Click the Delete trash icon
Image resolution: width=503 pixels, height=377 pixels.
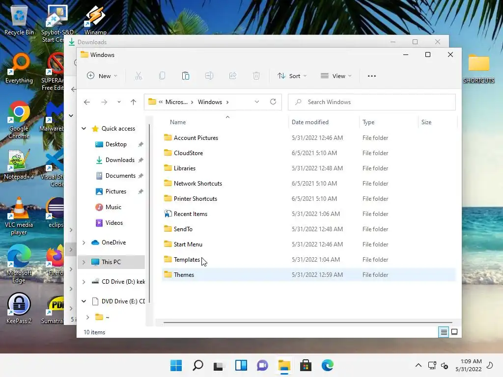click(x=256, y=76)
